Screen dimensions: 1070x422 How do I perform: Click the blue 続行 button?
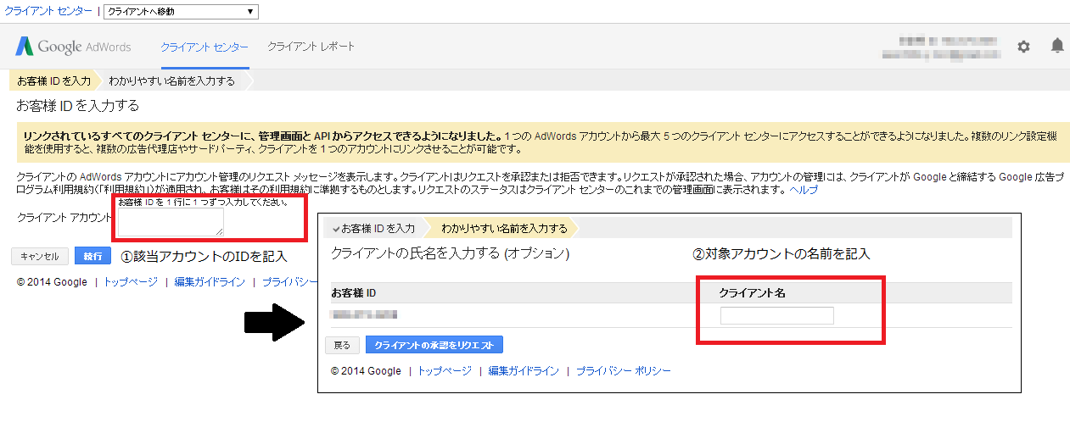(93, 256)
